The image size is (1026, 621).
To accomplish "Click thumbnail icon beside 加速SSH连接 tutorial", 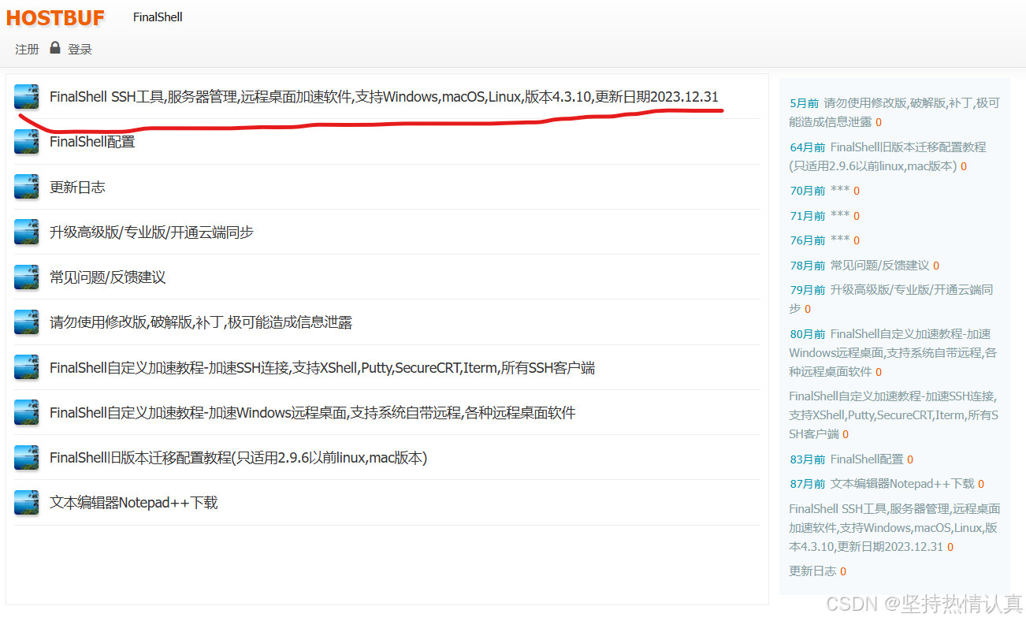I will pyautogui.click(x=27, y=367).
